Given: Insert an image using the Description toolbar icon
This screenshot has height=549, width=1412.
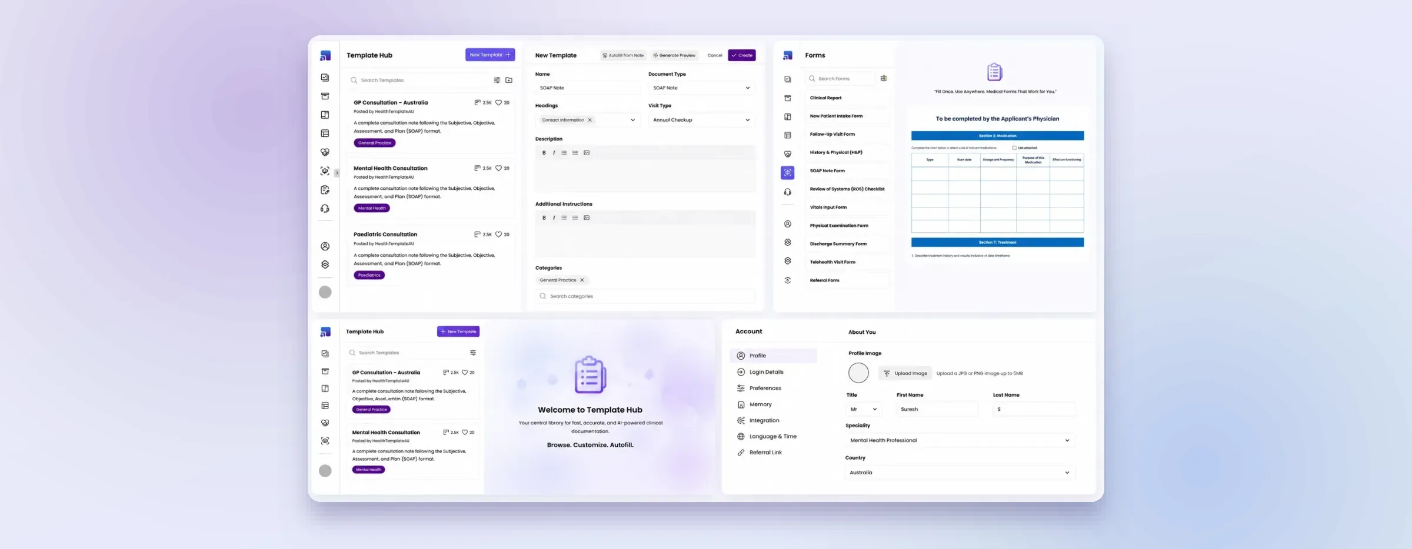Looking at the screenshot, I should pos(587,153).
